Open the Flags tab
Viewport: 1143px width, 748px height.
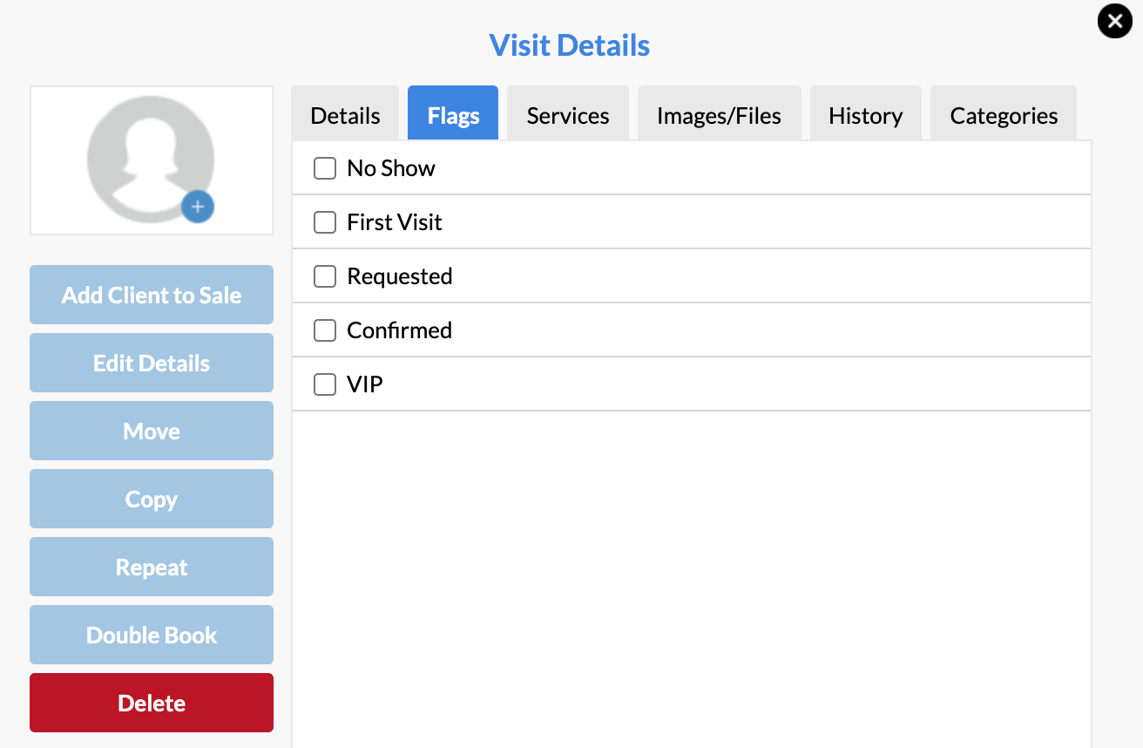coord(452,114)
